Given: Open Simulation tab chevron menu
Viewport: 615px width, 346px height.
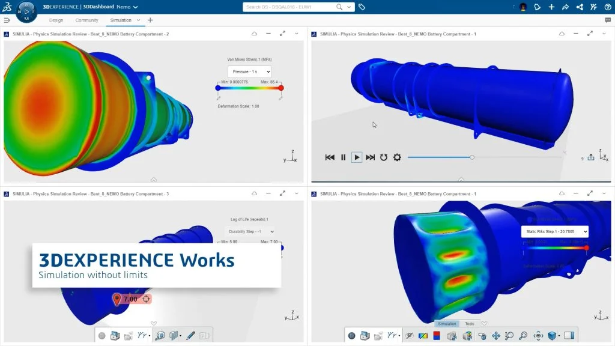Looking at the screenshot, I should coord(139,20).
